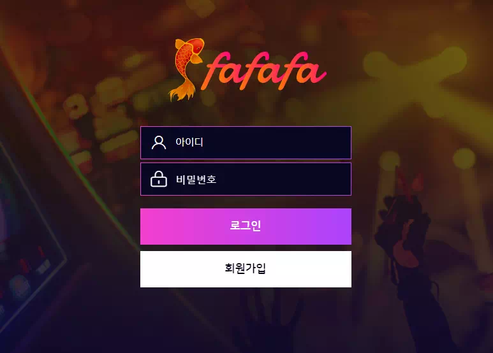Click the fafafa wordmark logo
The height and width of the screenshot is (353, 493).
[x=266, y=71]
